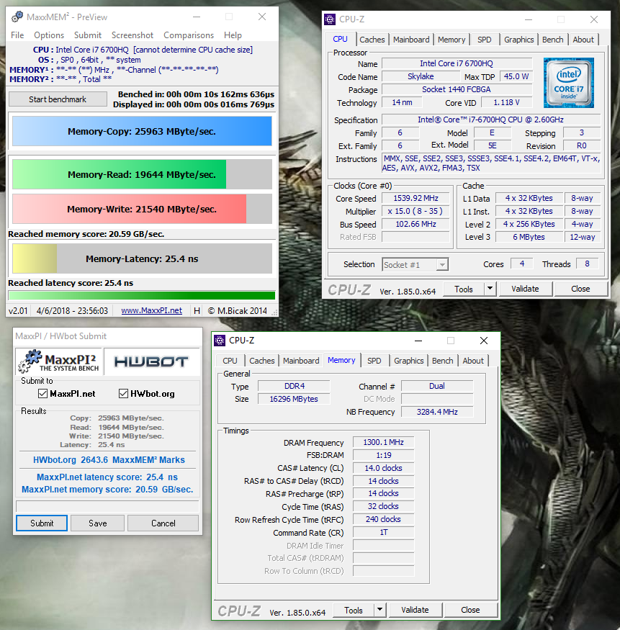Select About tab in CPU-Z Memory window

473,361
